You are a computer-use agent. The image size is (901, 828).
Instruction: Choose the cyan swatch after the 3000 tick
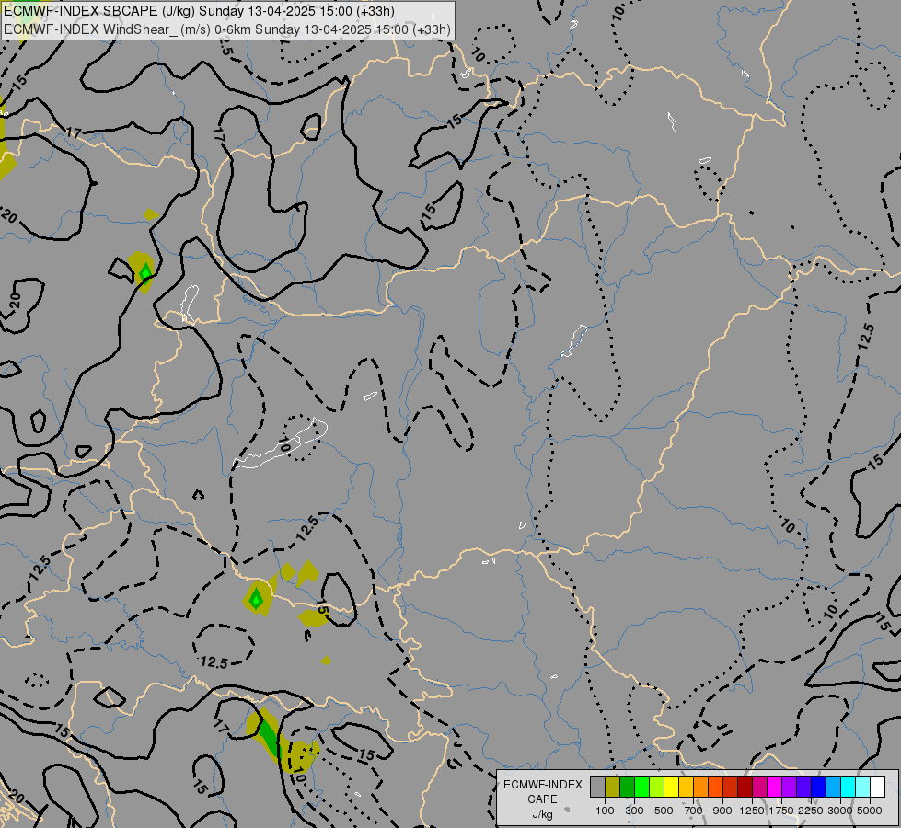click(x=848, y=787)
